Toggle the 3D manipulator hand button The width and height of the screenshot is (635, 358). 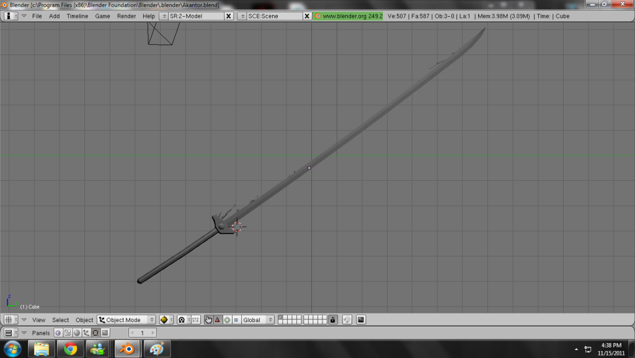tap(209, 320)
